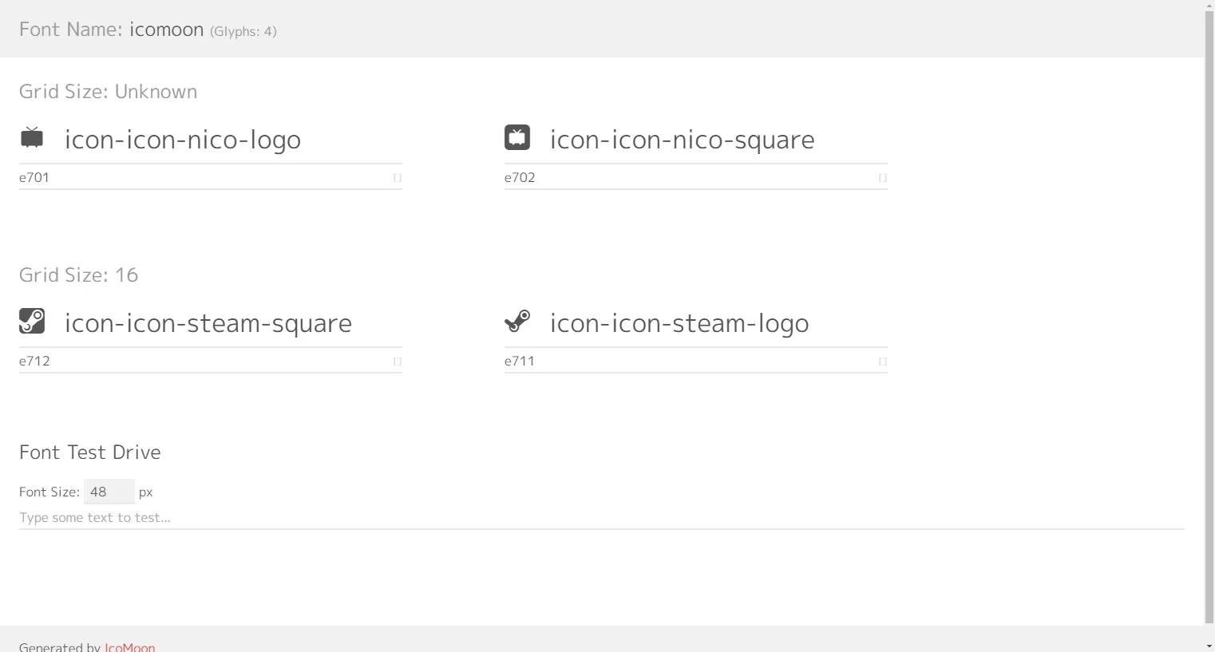Click the 'Font Size:' label
This screenshot has width=1215, height=652.
tap(49, 492)
